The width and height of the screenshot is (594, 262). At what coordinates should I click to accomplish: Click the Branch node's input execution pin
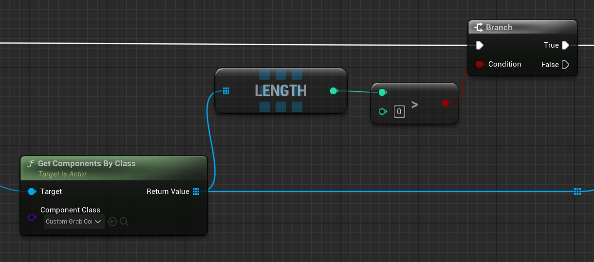(x=480, y=45)
